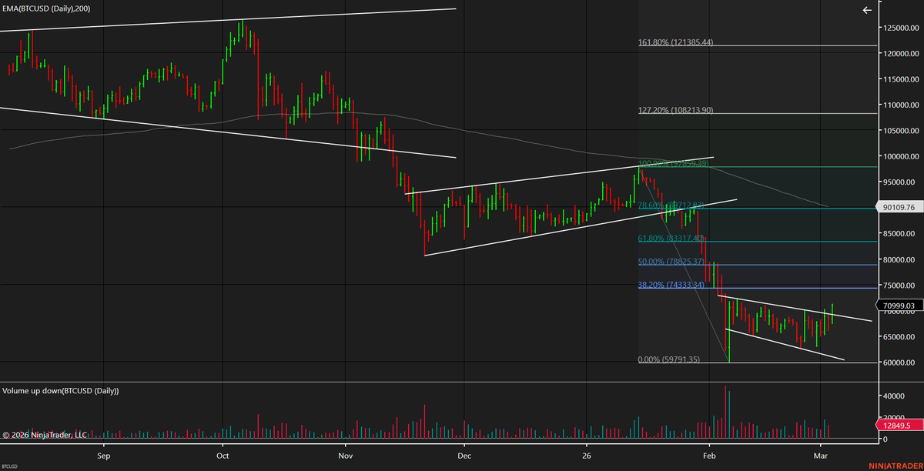Click the 38.20% (74333.34) Fibonacci label

pos(671,285)
